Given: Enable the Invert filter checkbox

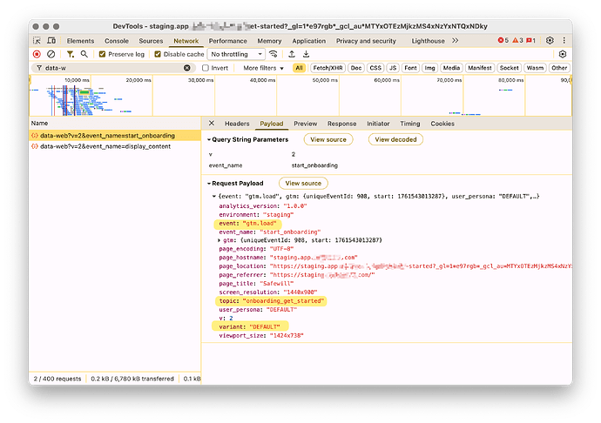Looking at the screenshot, I should [x=206, y=68].
